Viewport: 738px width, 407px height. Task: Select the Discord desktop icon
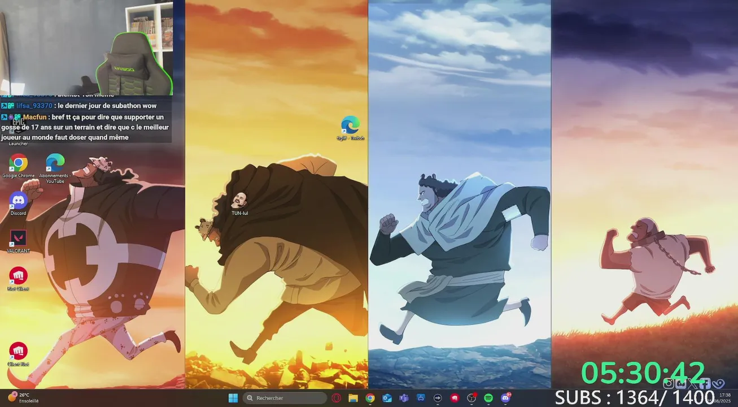coord(18,203)
